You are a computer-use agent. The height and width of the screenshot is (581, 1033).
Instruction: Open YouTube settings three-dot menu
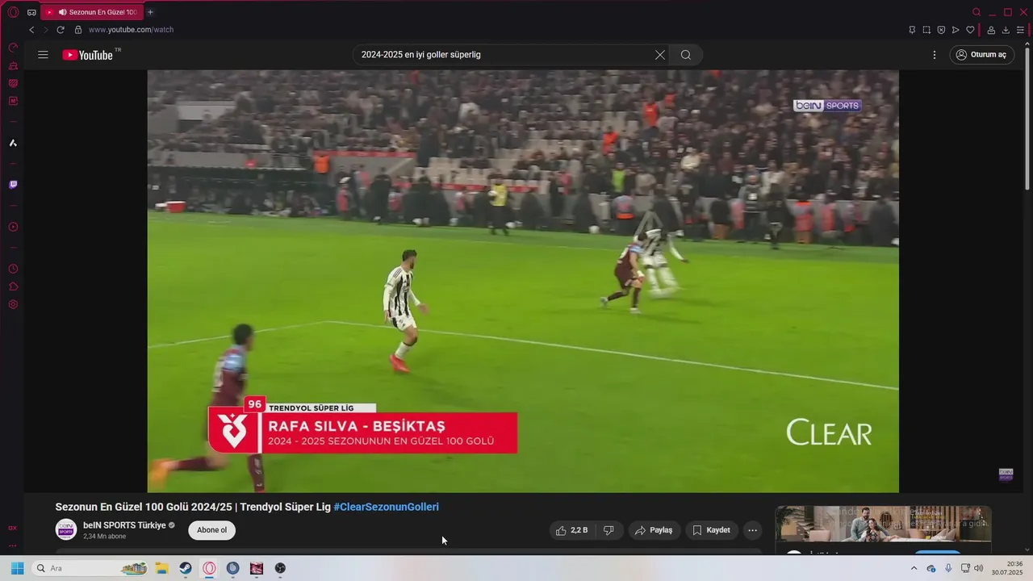click(x=935, y=55)
